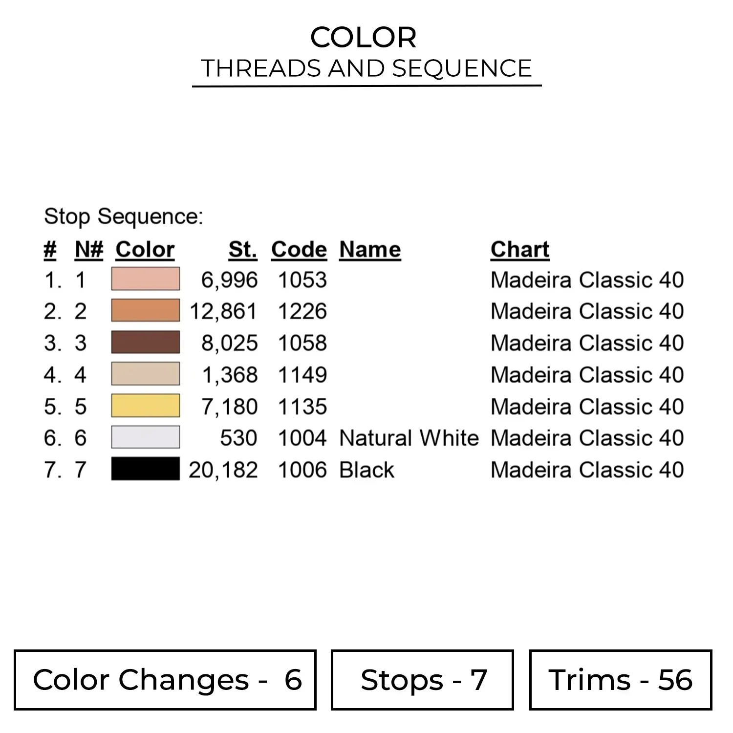
Task: Click the pink color swatch for code 1053
Action: [x=145, y=279]
